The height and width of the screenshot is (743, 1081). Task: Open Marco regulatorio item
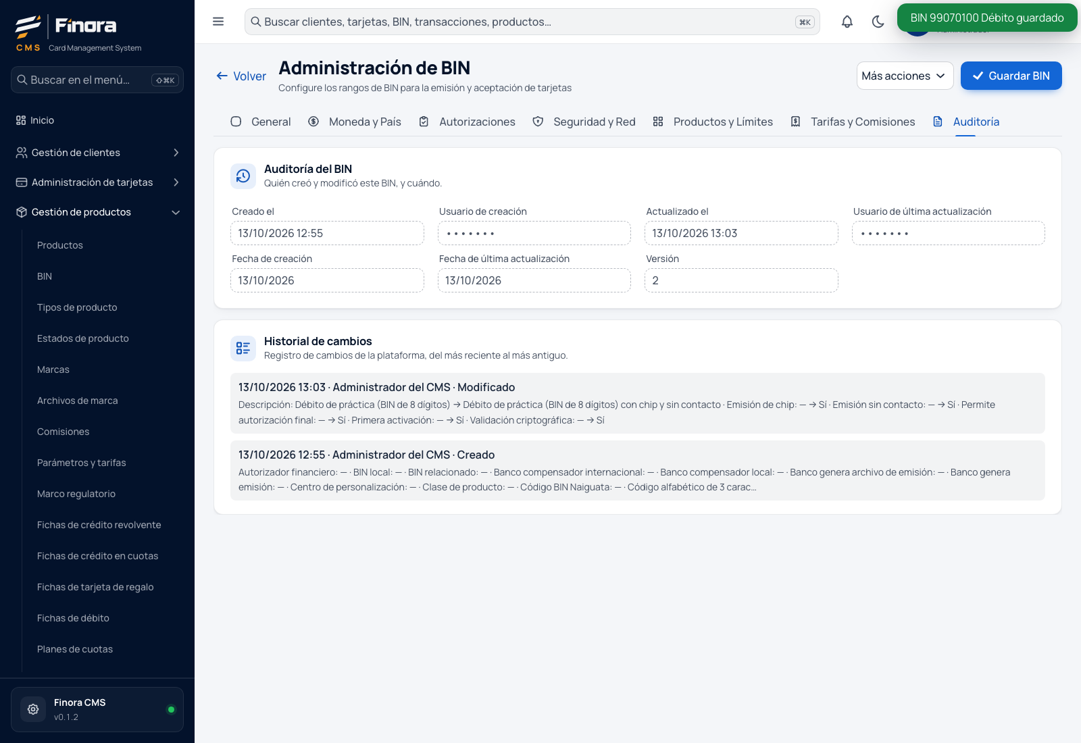tap(76, 494)
